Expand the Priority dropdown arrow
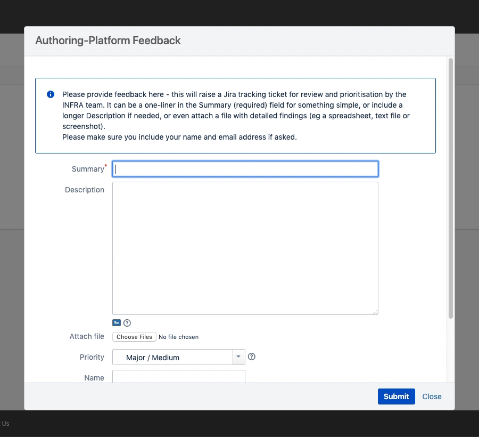This screenshot has width=479, height=437. 238,357
